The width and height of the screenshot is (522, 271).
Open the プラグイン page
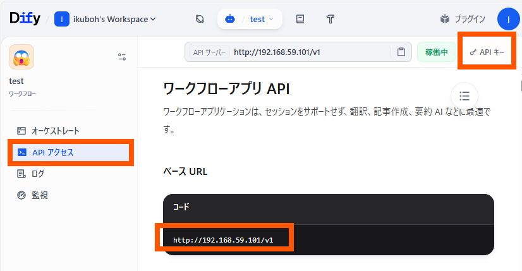463,19
